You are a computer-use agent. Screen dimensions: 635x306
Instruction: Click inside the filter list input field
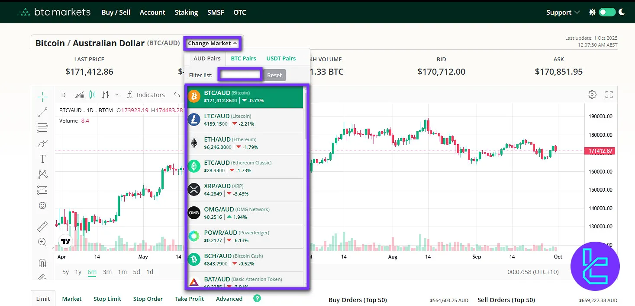[240, 74]
